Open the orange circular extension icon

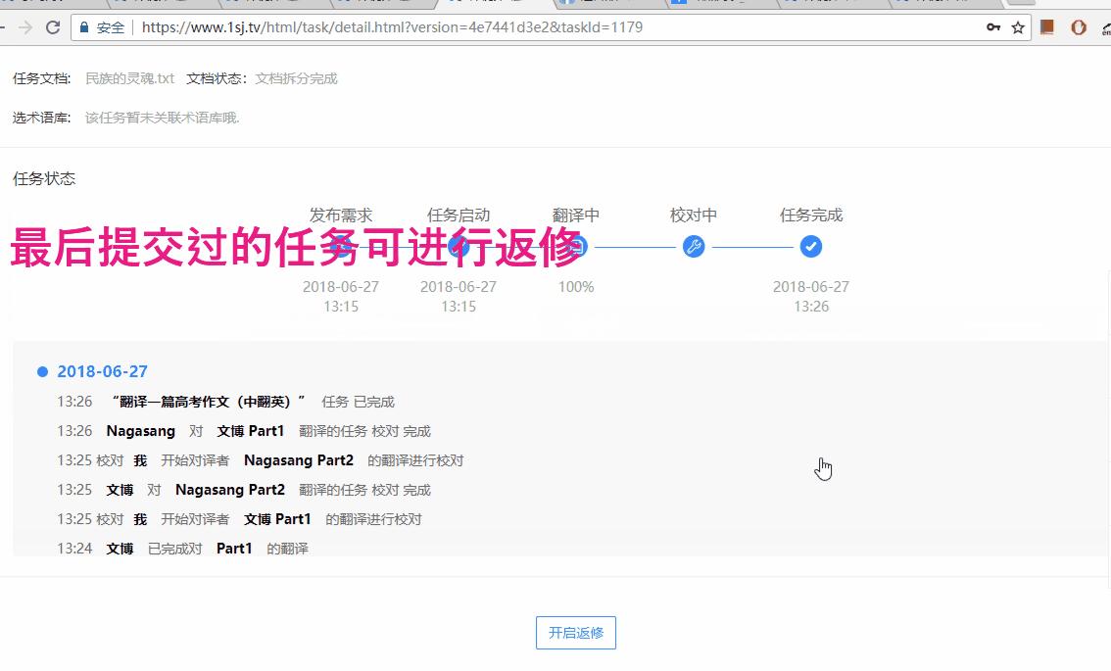[x=1078, y=28]
